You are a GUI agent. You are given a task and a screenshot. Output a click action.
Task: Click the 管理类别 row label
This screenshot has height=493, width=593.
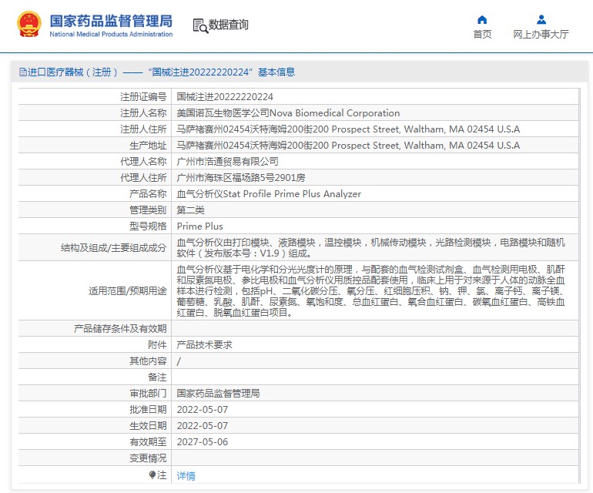click(148, 210)
